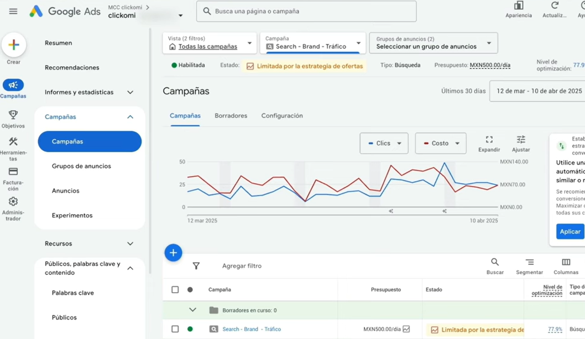Switch to the Borradores tab
Screen dimensions: 585x339
click(231, 116)
